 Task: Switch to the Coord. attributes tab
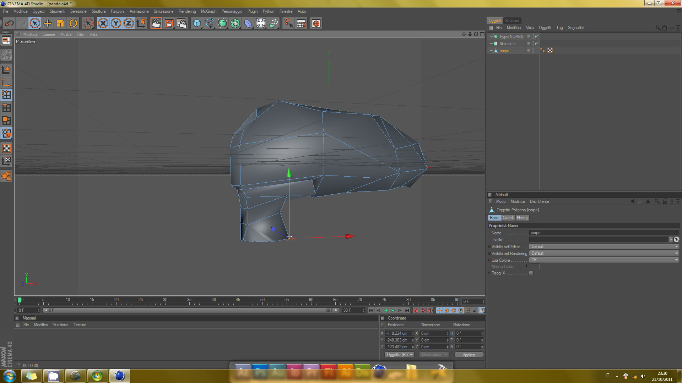tap(508, 218)
